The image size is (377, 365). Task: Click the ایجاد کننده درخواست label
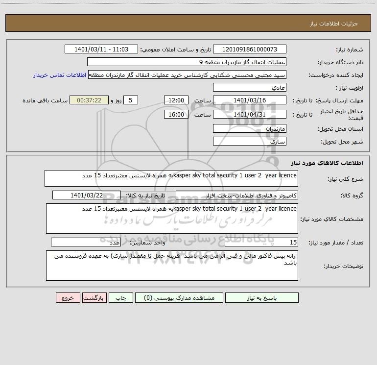(336, 75)
